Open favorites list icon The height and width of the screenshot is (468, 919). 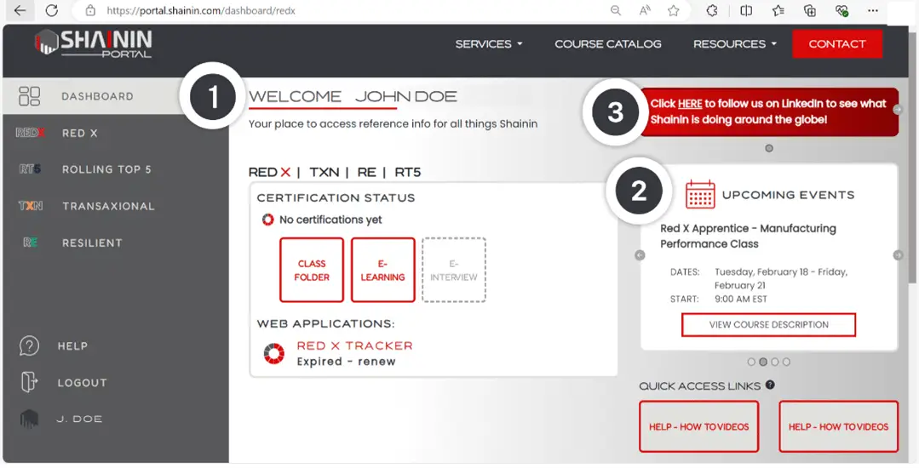[778, 10]
